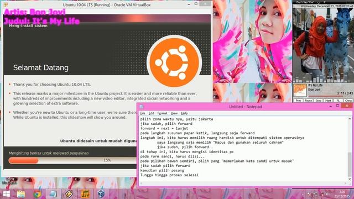The image size is (354, 199).
Task: Launch Google Chrome from the taskbar
Action: [x=37, y=194]
